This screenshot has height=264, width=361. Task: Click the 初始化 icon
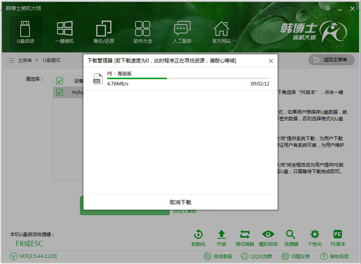(x=198, y=238)
